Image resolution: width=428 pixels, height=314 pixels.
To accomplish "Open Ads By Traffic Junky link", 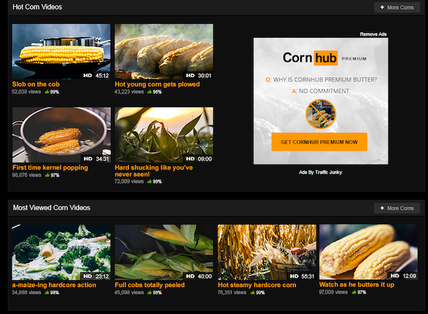I will pyautogui.click(x=319, y=172).
